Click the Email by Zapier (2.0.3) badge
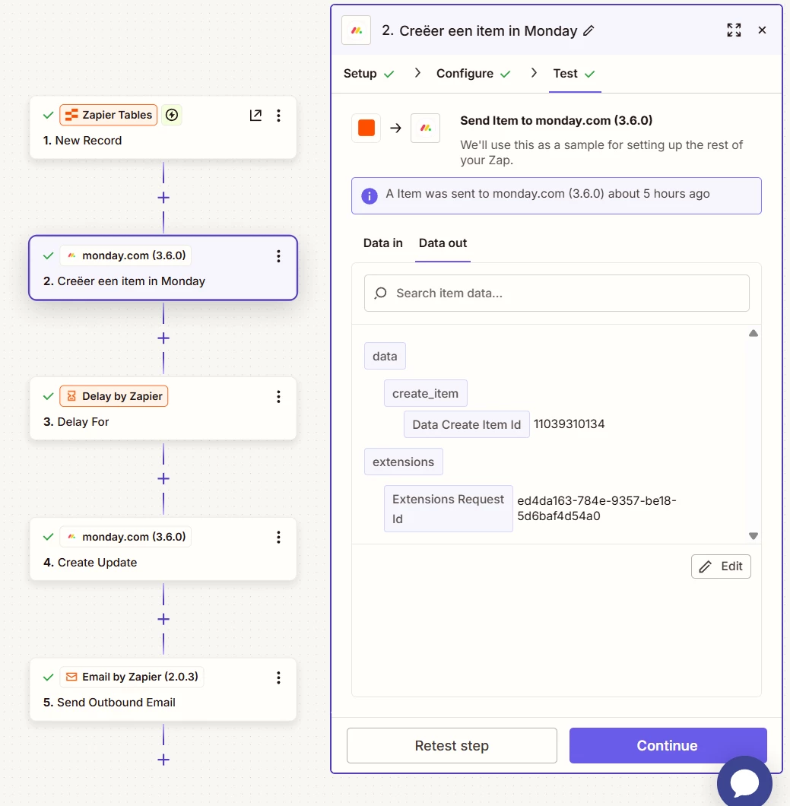This screenshot has width=790, height=806. [x=132, y=677]
